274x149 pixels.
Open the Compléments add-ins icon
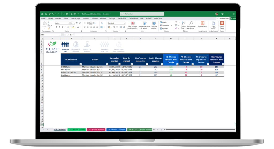(203, 23)
